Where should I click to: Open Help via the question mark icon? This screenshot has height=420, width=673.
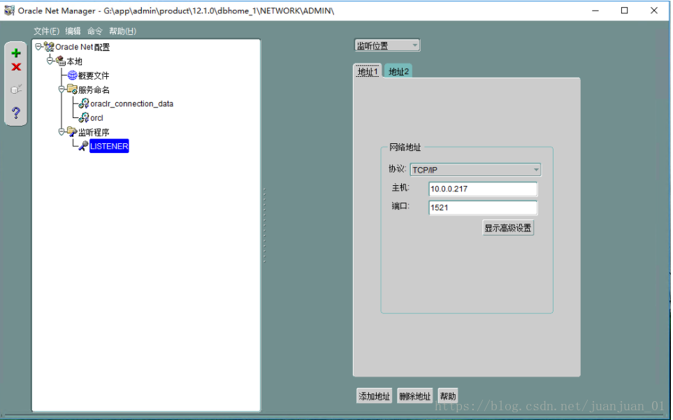[x=16, y=113]
